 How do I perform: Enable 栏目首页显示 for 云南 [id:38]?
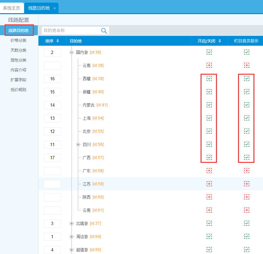coord(247,65)
